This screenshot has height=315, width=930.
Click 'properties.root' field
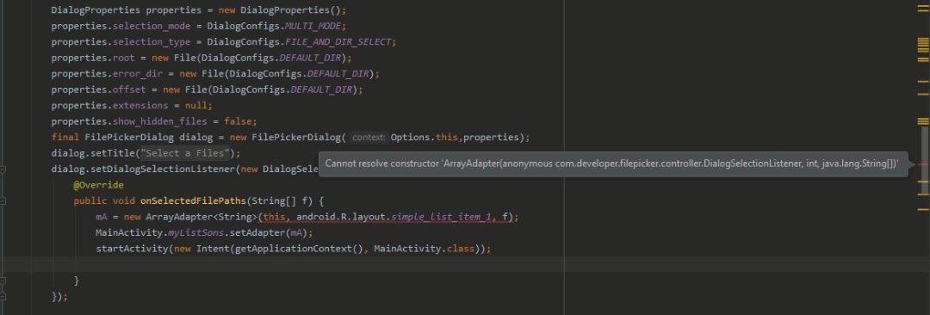(x=93, y=59)
